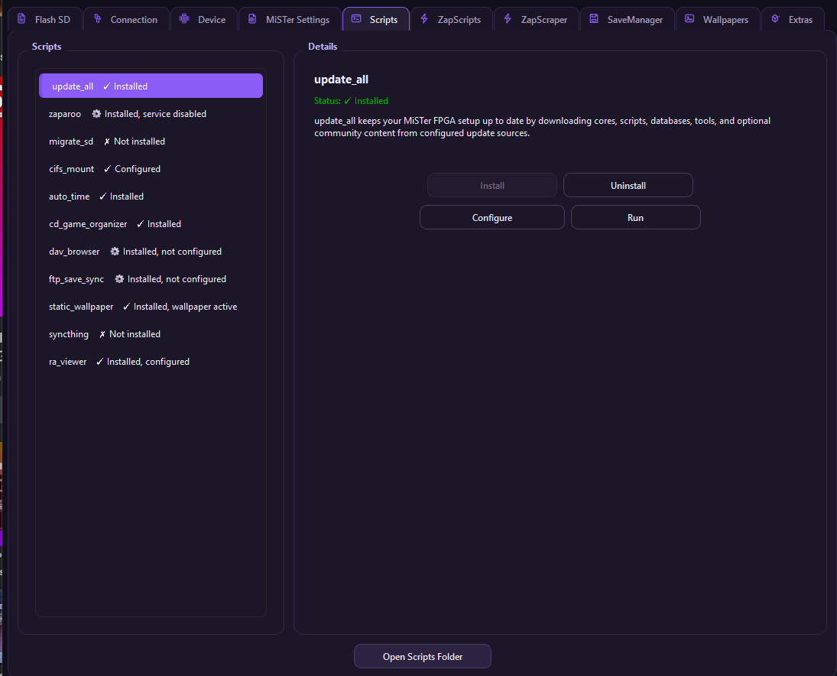Go to the Device tab
The width and height of the screenshot is (837, 676).
pos(204,19)
